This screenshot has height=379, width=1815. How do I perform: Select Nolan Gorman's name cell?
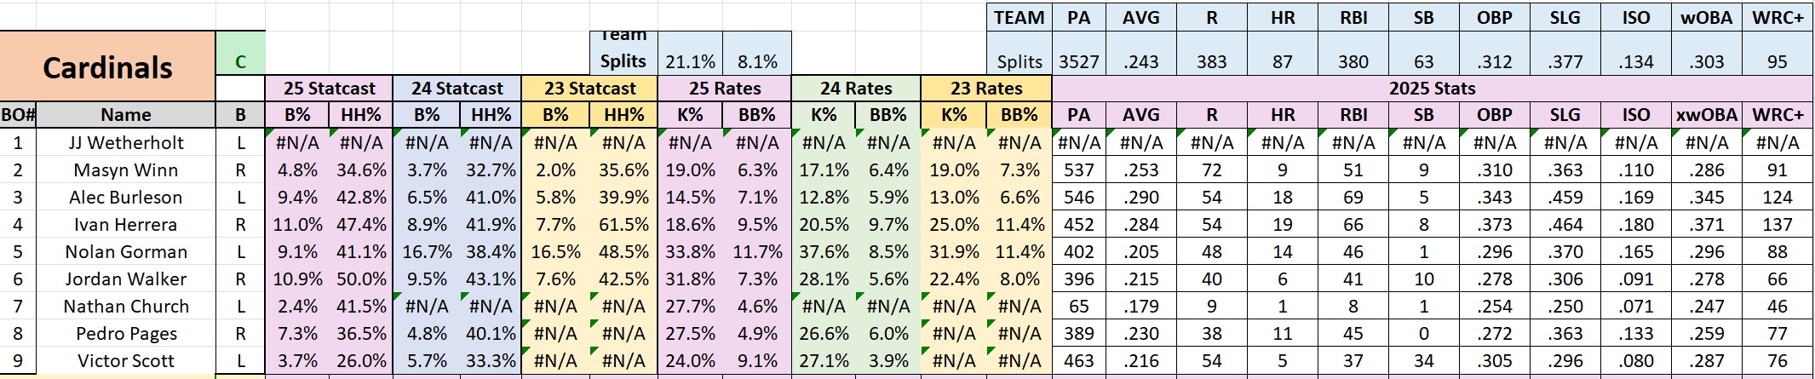click(126, 252)
